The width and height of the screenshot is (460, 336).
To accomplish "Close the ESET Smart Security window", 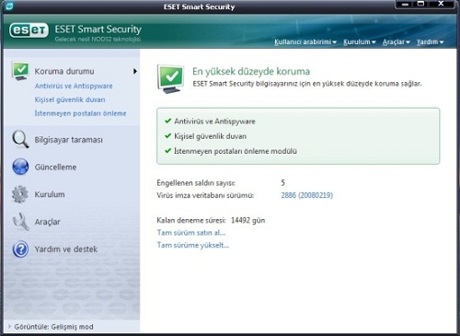I will point(441,4).
